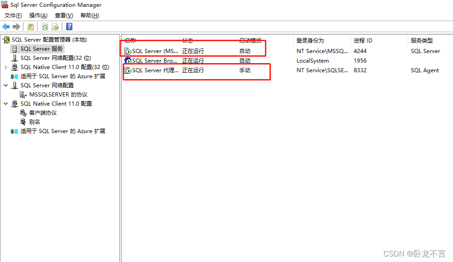Click the 客户端协议 tree icon

[23, 113]
